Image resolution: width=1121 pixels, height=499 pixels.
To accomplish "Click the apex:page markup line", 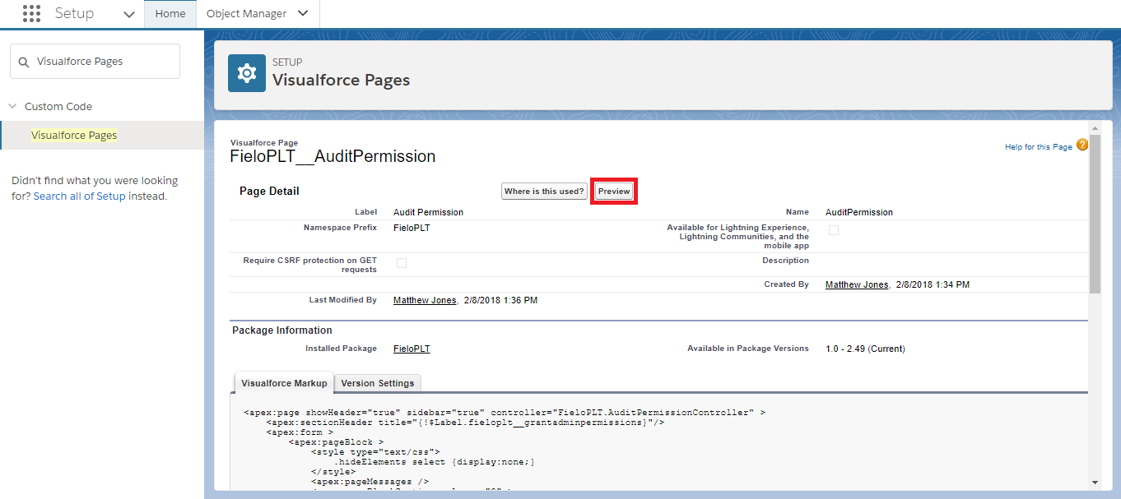I will [505, 413].
